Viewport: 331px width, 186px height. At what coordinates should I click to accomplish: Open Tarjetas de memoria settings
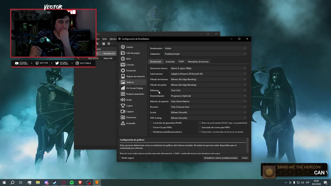[133, 76]
